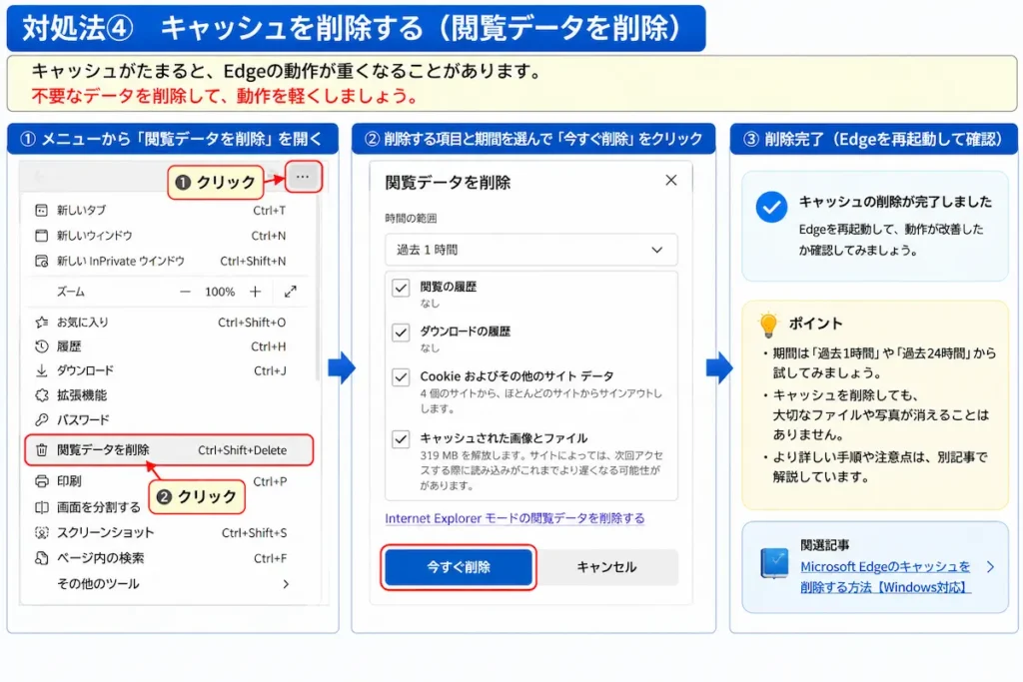Click the 時間の範囲 label
The height and width of the screenshot is (682, 1023).
tap(411, 219)
